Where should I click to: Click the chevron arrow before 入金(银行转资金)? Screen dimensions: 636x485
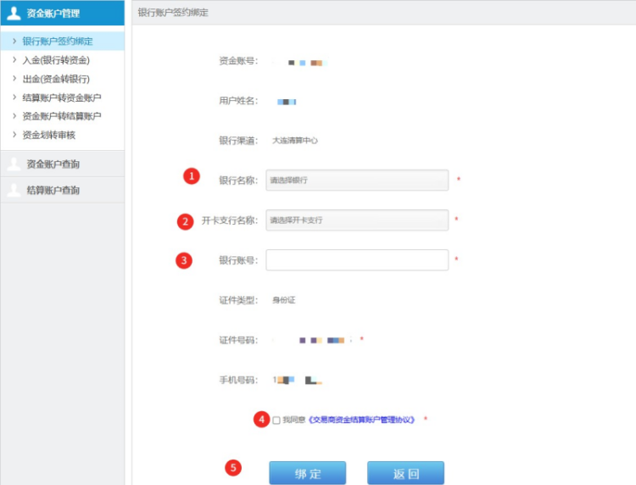(x=14, y=60)
